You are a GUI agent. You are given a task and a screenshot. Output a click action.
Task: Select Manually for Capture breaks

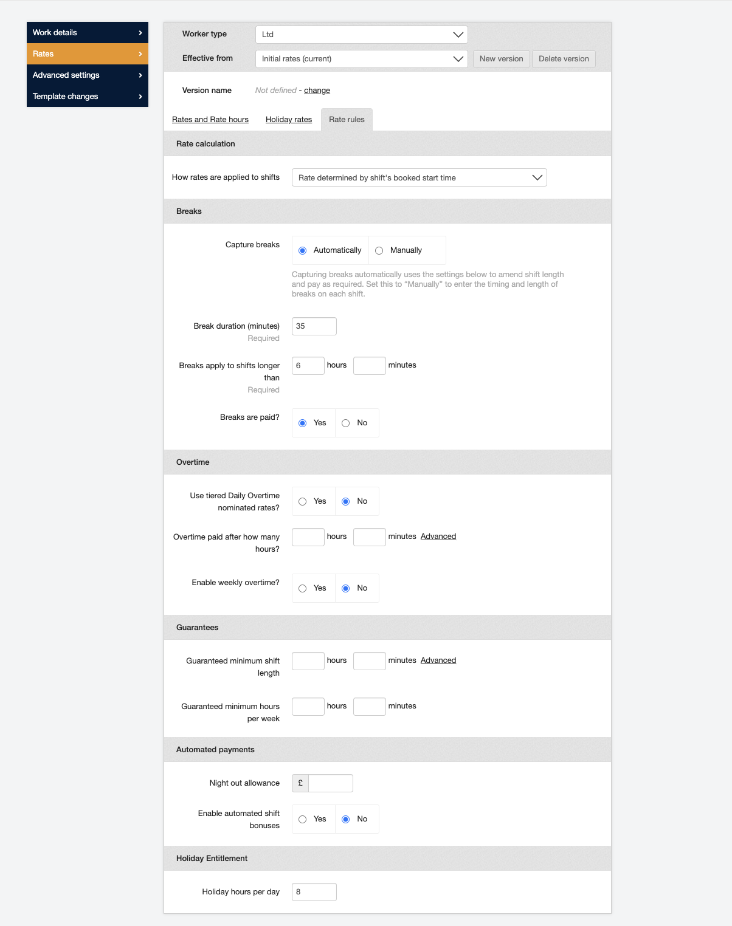coord(379,251)
